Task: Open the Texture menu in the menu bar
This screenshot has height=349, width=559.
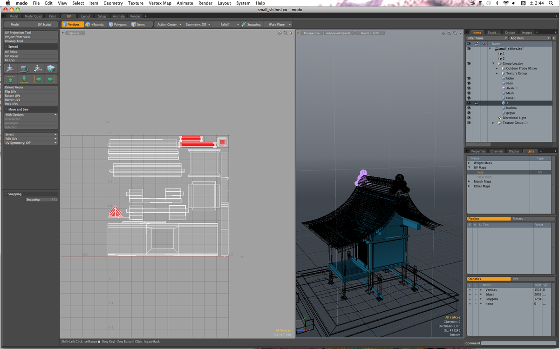Action: tap(136, 3)
